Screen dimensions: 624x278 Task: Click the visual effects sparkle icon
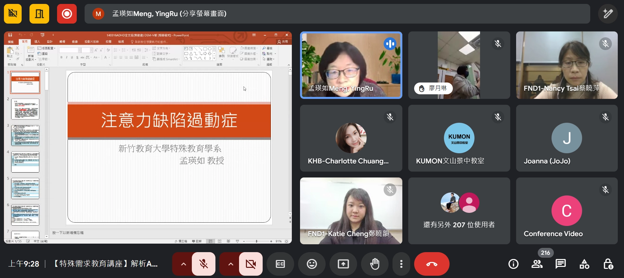(x=608, y=14)
